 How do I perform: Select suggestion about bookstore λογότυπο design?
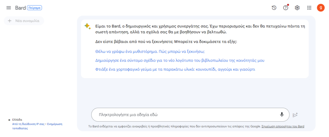(180, 60)
